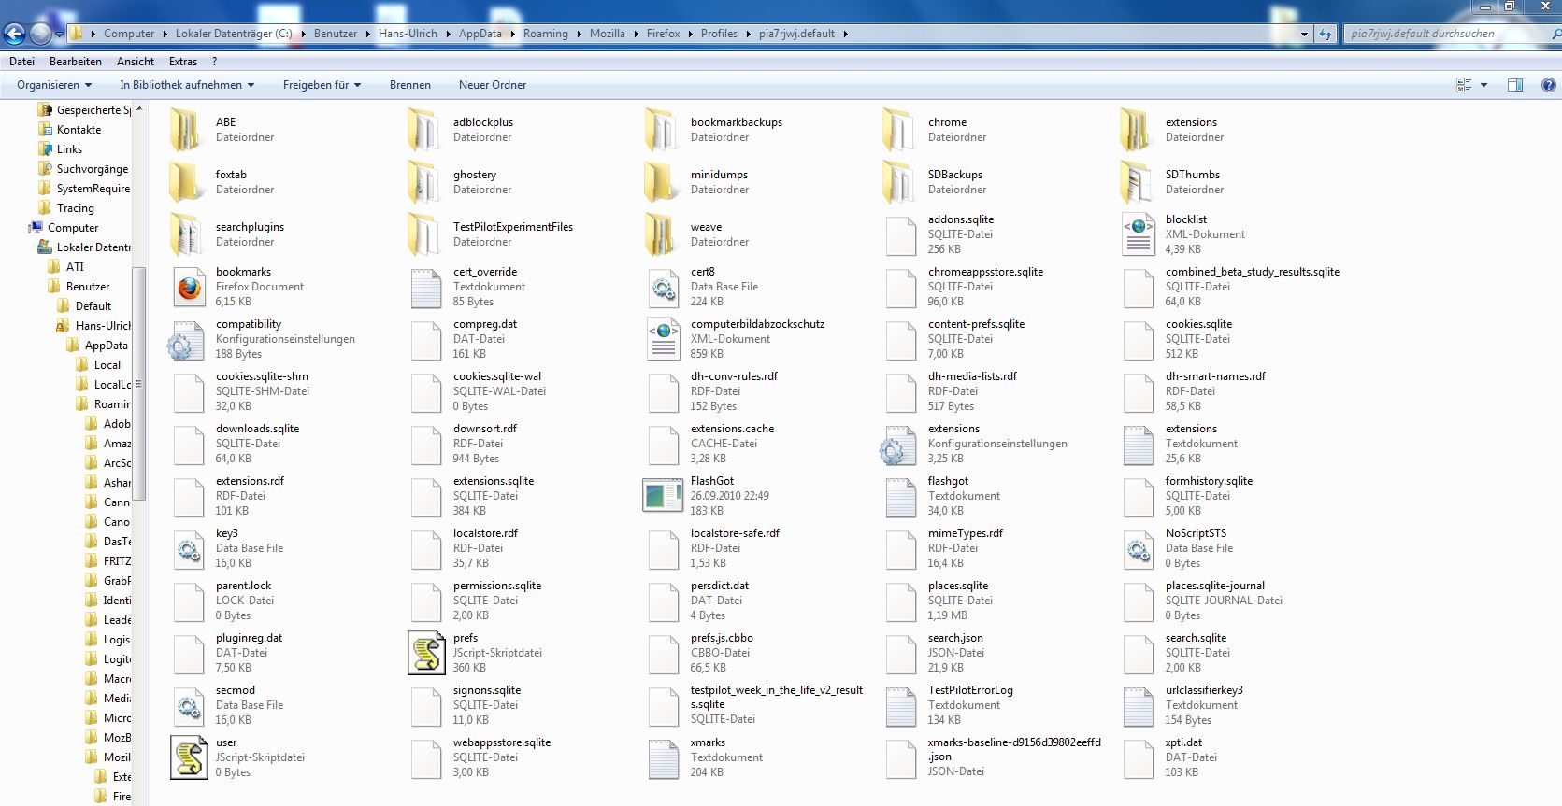Screen dimensions: 1562x806
Task: Select the ABE folder icon
Action: tap(185, 130)
